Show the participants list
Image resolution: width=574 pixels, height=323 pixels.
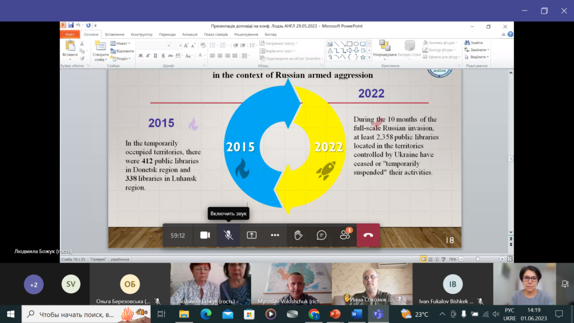click(x=345, y=235)
